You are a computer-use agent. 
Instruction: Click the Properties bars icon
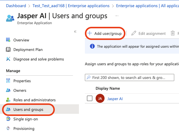[8, 81]
